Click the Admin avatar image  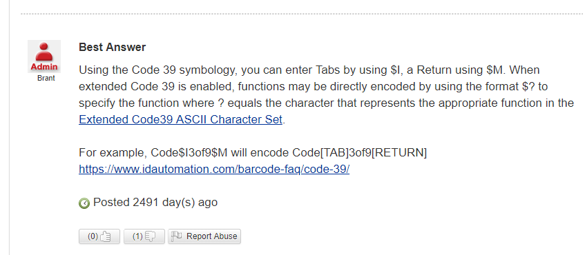(x=44, y=57)
